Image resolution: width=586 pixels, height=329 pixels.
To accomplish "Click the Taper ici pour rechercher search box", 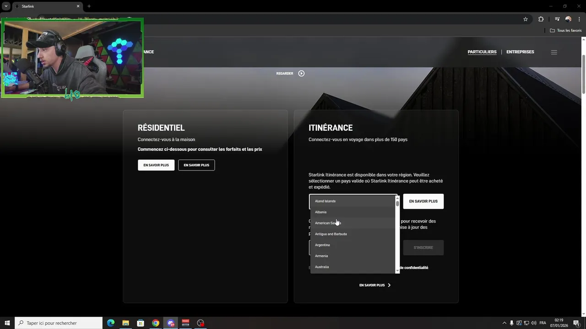I will [x=59, y=323].
